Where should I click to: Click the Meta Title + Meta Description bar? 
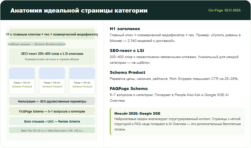52,130
